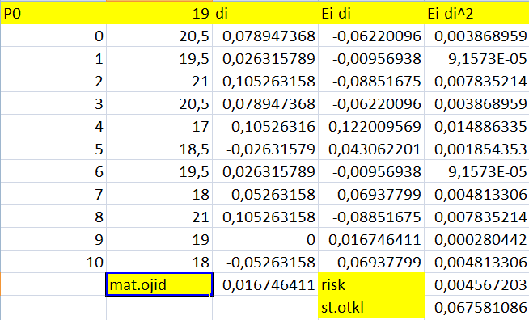This screenshot has height=320, width=529.
Task: Click the squared value 0,014886335
Action: [x=476, y=126]
